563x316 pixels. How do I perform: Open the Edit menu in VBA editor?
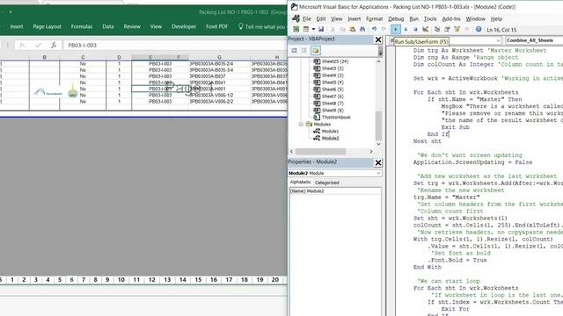tap(320, 19)
